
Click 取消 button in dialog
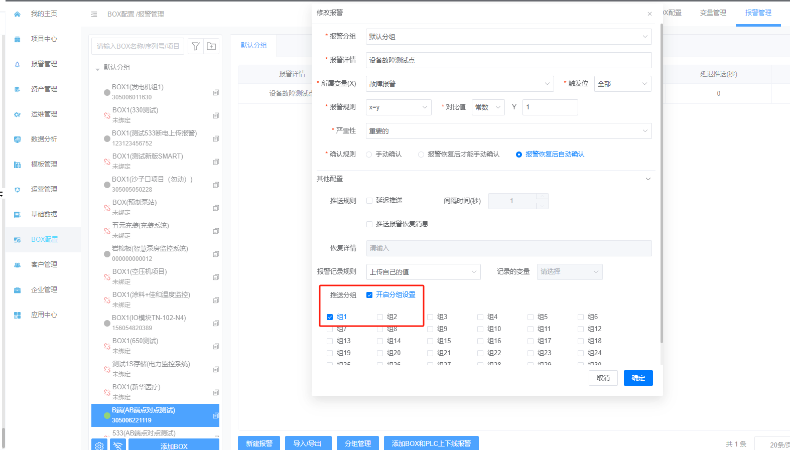[603, 378]
